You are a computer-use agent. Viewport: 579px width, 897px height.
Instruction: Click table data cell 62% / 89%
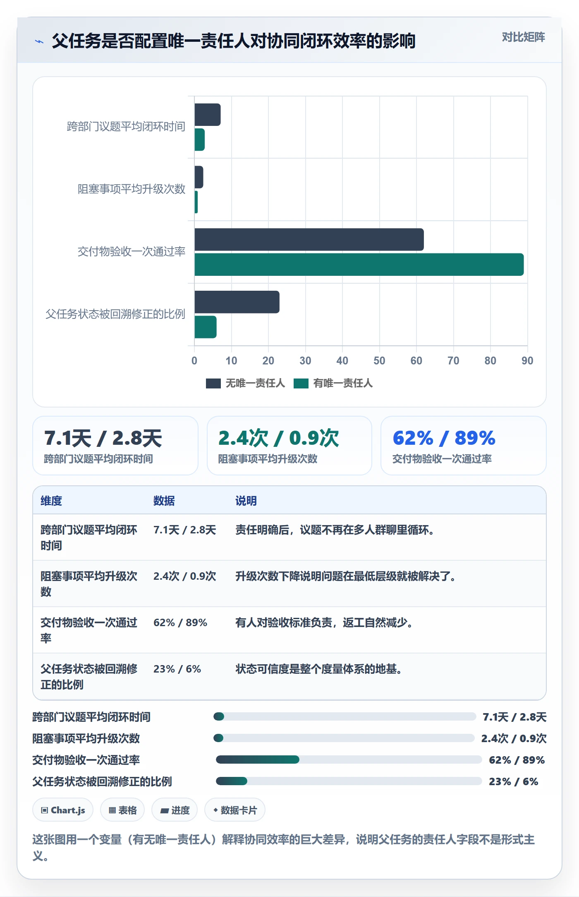pyautogui.click(x=180, y=622)
